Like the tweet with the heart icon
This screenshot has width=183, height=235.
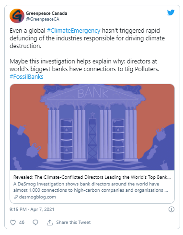13,223
